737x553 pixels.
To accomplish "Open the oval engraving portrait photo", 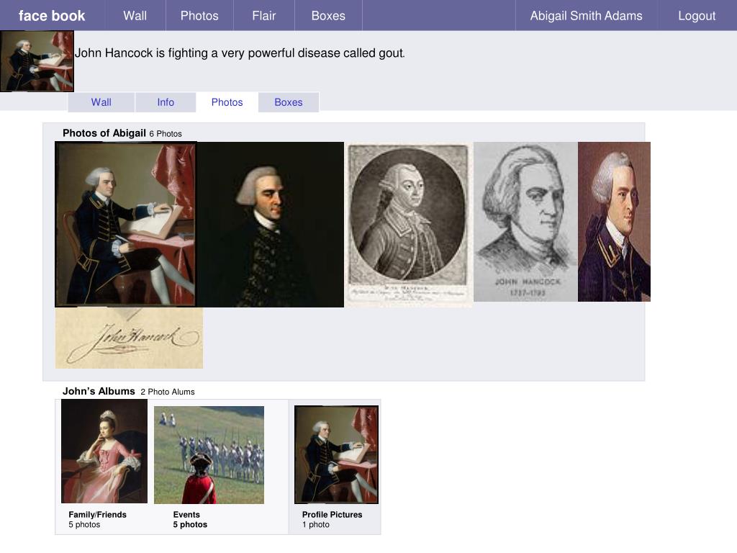I will coord(409,225).
